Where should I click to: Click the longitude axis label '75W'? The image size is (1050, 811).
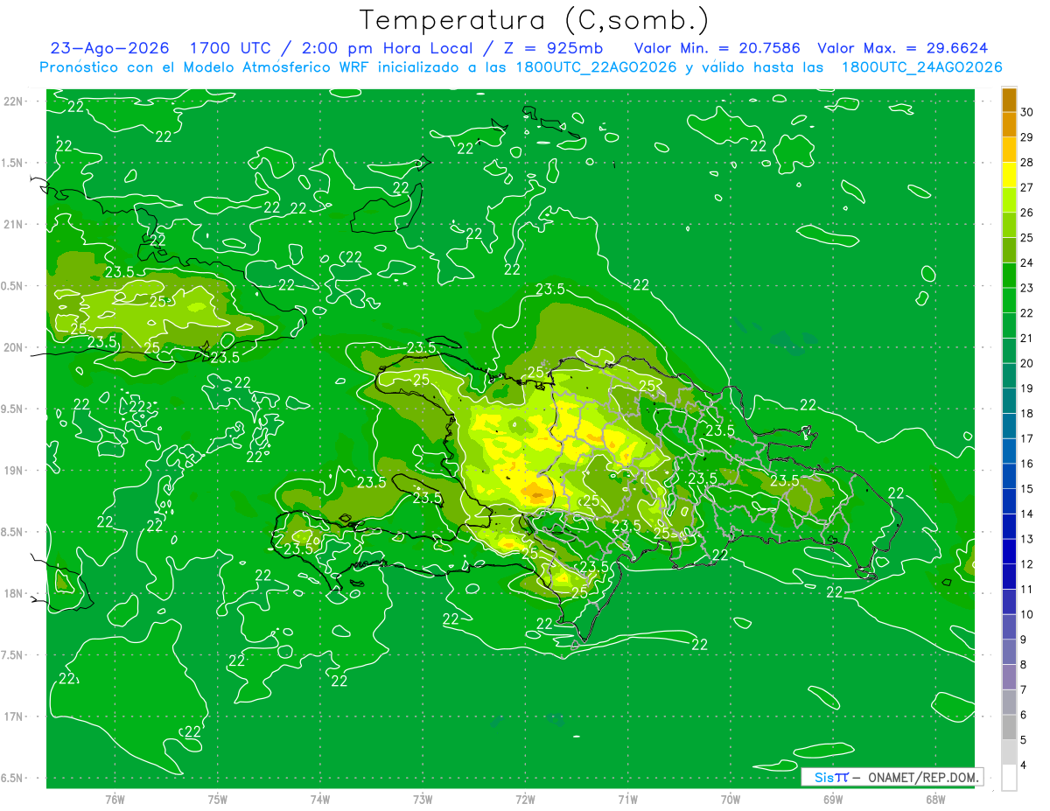[218, 800]
